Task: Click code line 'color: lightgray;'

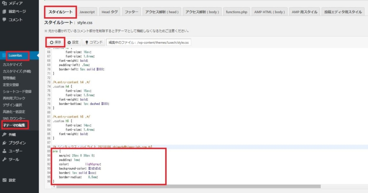Action: coord(80,164)
